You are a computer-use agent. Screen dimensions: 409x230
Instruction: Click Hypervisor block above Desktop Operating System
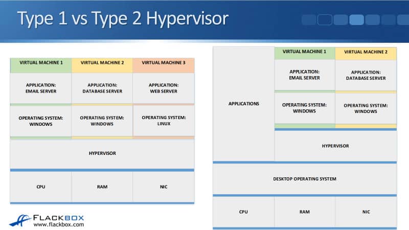coord(335,146)
